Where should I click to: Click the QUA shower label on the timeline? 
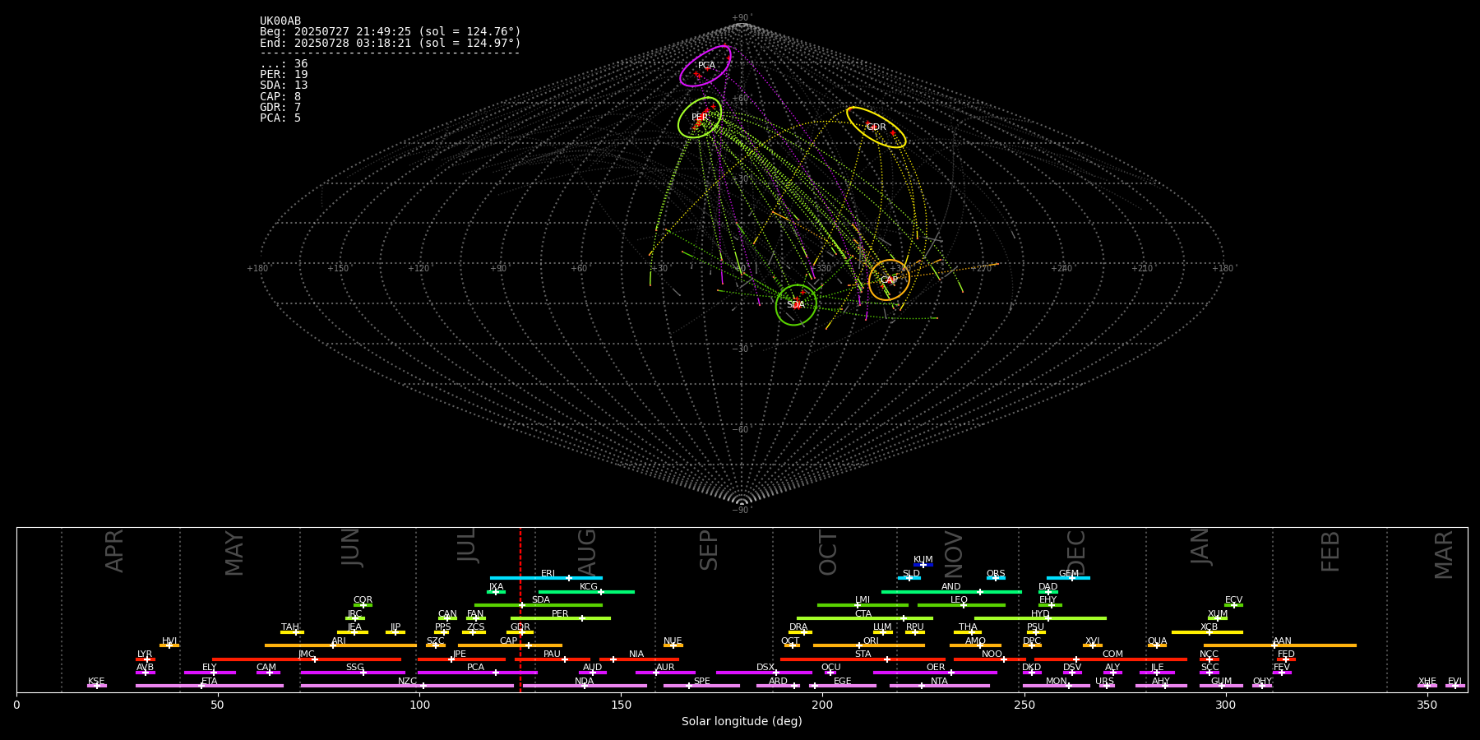(1157, 641)
